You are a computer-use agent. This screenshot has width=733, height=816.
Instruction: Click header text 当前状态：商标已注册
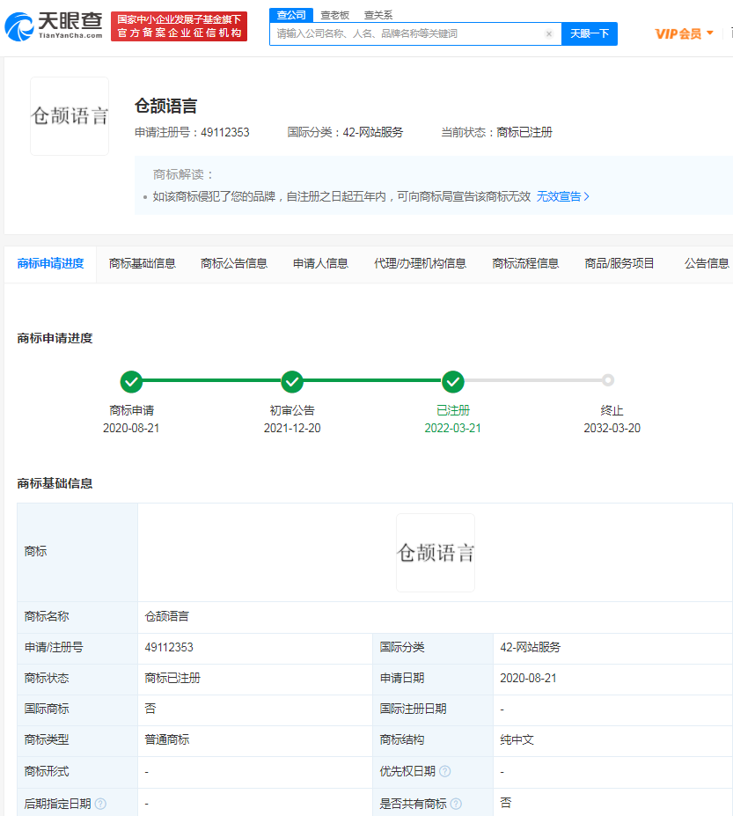tap(497, 133)
